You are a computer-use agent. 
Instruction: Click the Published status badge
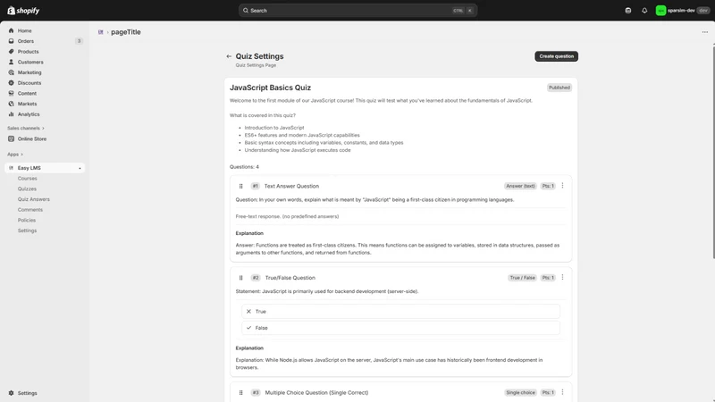(x=559, y=88)
